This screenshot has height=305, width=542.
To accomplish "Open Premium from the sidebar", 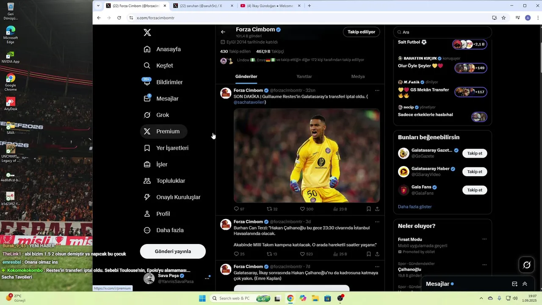I will (x=163, y=131).
